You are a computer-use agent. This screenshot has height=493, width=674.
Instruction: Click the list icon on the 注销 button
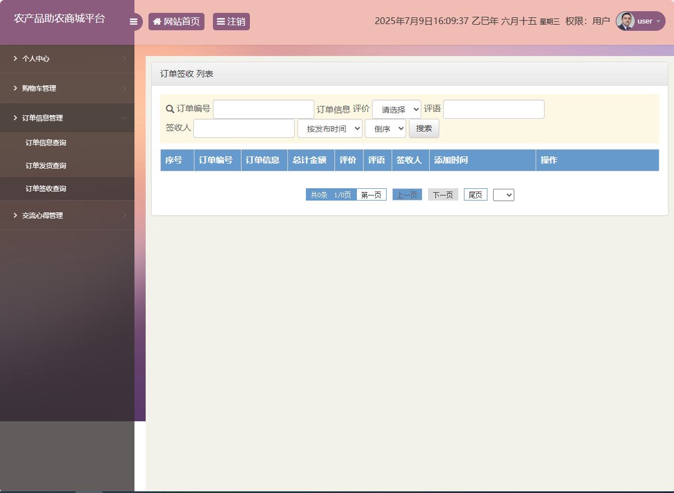click(x=221, y=21)
